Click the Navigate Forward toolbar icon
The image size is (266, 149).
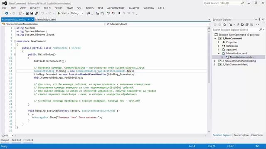click(14, 13)
